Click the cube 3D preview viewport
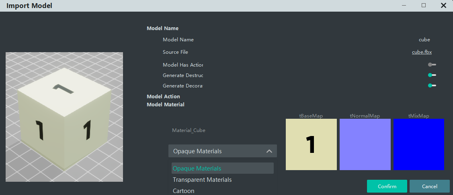The height and width of the screenshot is (195, 453). [x=64, y=117]
